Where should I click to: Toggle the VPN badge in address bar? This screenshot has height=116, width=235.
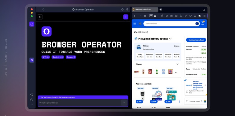coord(151,16)
